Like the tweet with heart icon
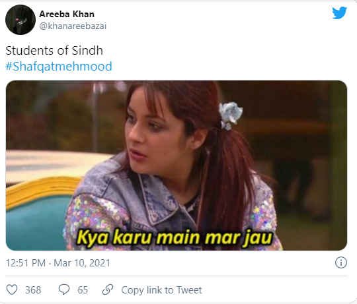 click(x=12, y=289)
